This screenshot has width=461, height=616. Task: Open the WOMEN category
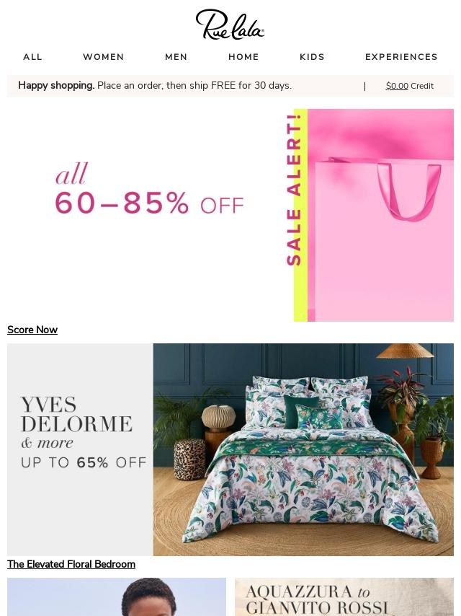(104, 57)
